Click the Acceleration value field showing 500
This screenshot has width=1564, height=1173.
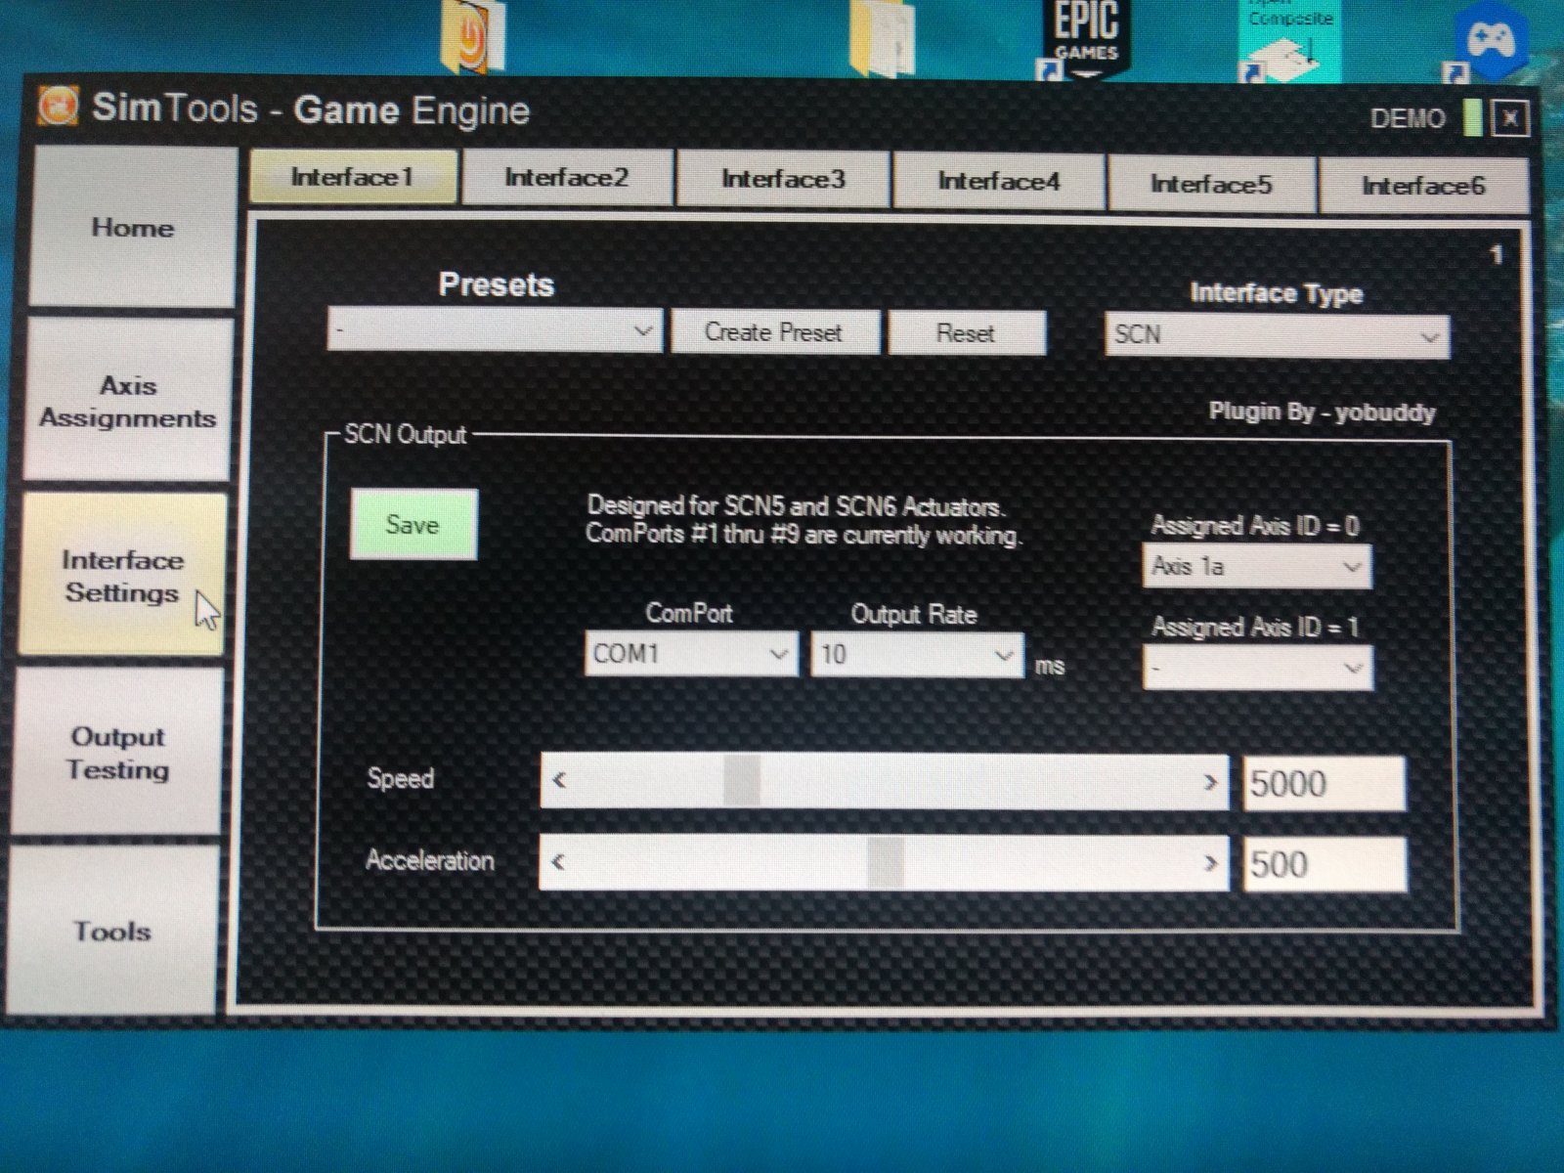tap(1325, 864)
